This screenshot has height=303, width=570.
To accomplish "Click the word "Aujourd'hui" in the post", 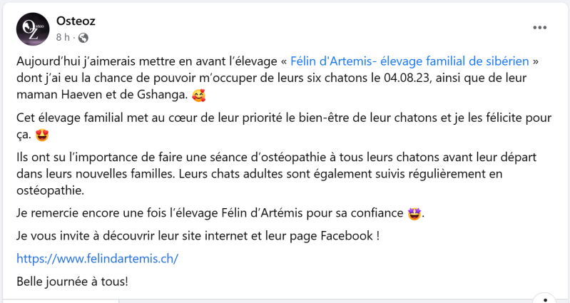I will pyautogui.click(x=49, y=61).
